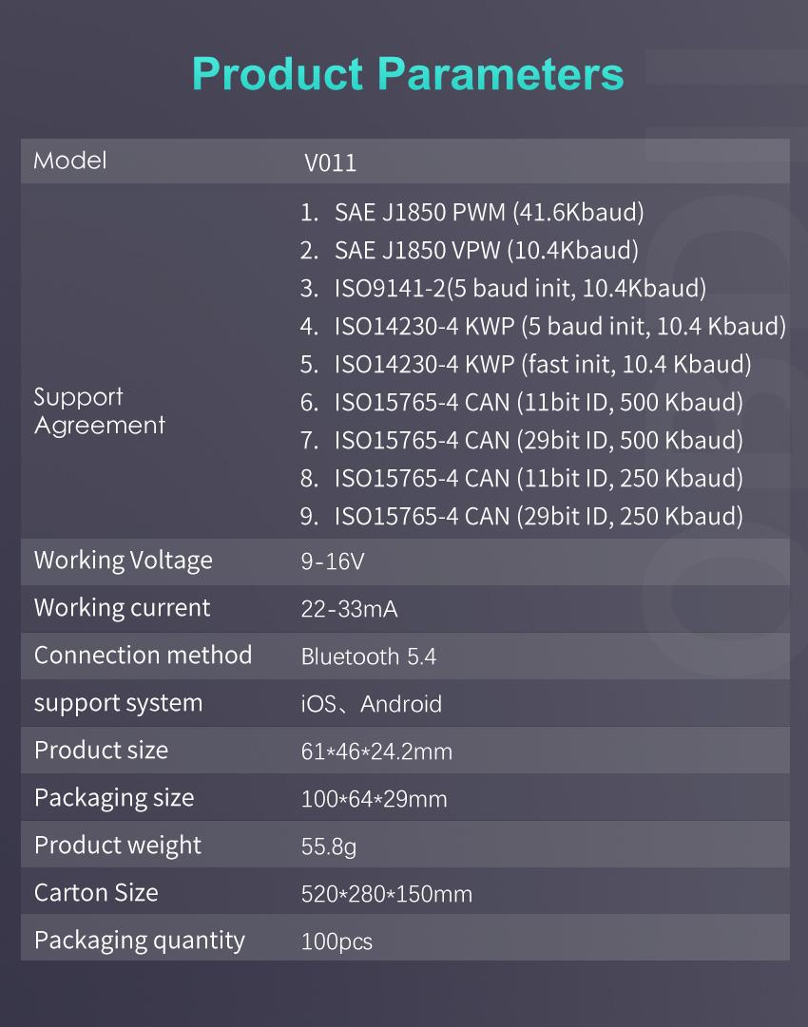Viewport: 808px width, 1027px height.
Task: Select the Working Voltage label
Action: click(123, 561)
